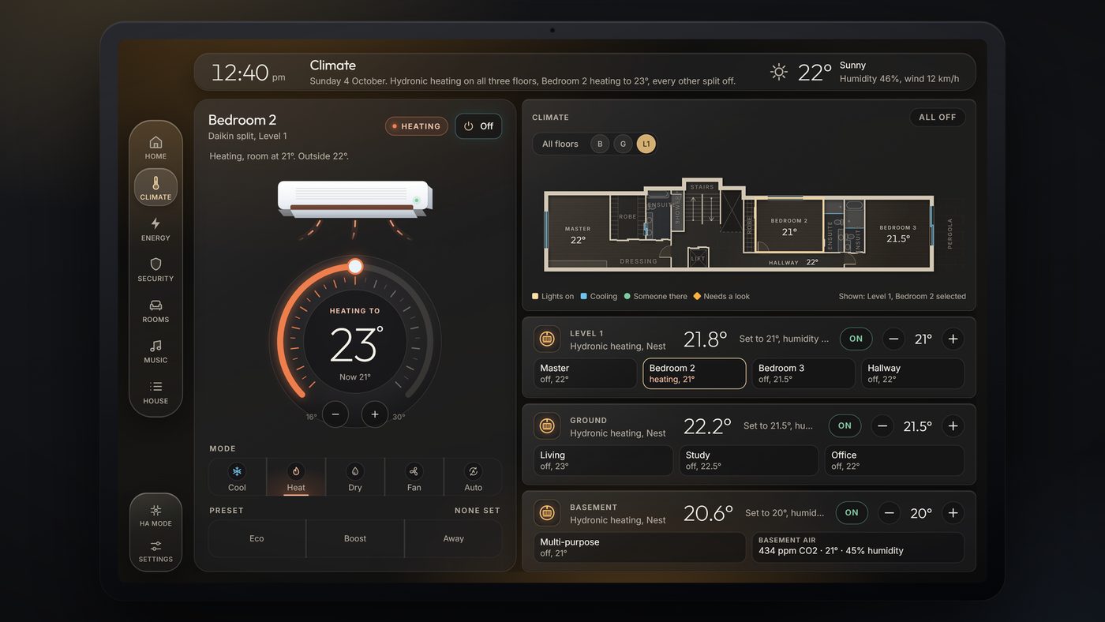
Task: Raise Basement setpoint with plus
Action: click(x=953, y=512)
